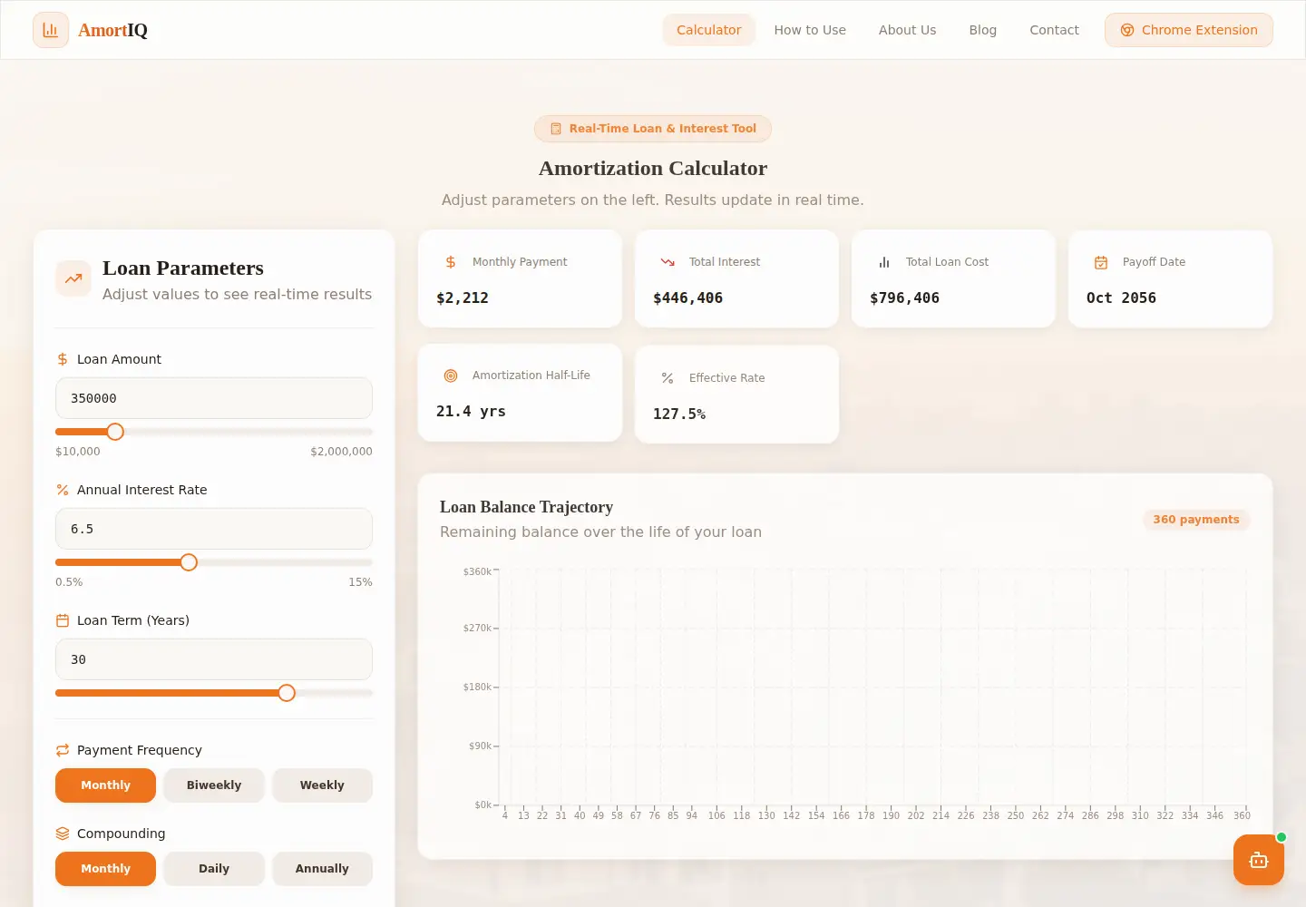1306x907 pixels.
Task: Click the calendar icon beside Payoff Date
Action: click(x=1101, y=262)
